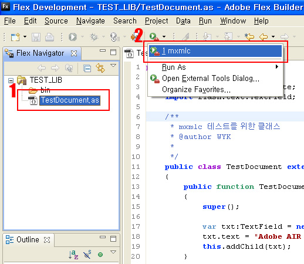Open the Search menu
The image size is (304, 264).
click(x=125, y=21)
